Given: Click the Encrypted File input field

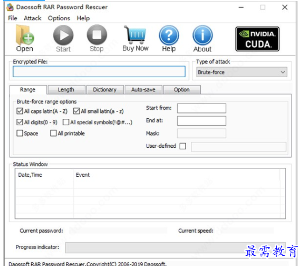Looking at the screenshot, I should pos(99,72).
